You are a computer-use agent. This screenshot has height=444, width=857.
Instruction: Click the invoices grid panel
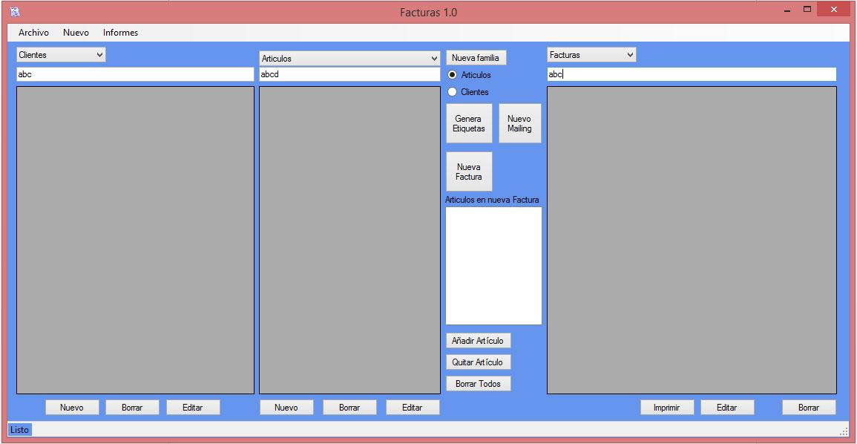(x=692, y=240)
